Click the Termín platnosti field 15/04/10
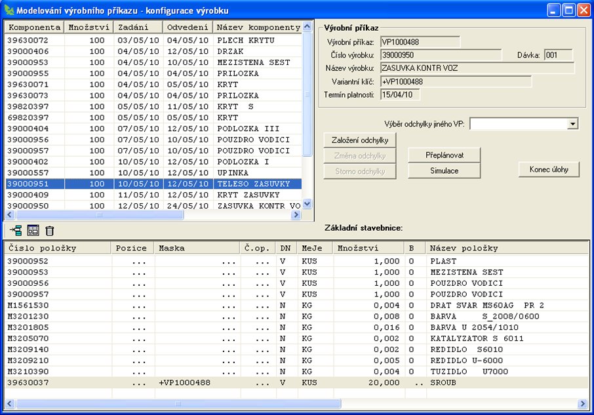 point(400,94)
